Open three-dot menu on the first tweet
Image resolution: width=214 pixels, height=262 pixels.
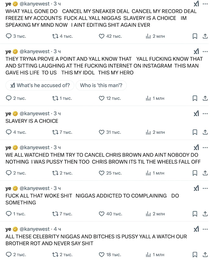click(x=205, y=4)
